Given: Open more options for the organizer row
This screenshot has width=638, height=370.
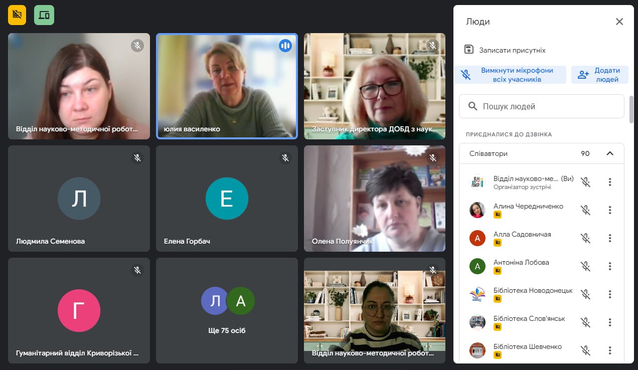Looking at the screenshot, I should (610, 182).
